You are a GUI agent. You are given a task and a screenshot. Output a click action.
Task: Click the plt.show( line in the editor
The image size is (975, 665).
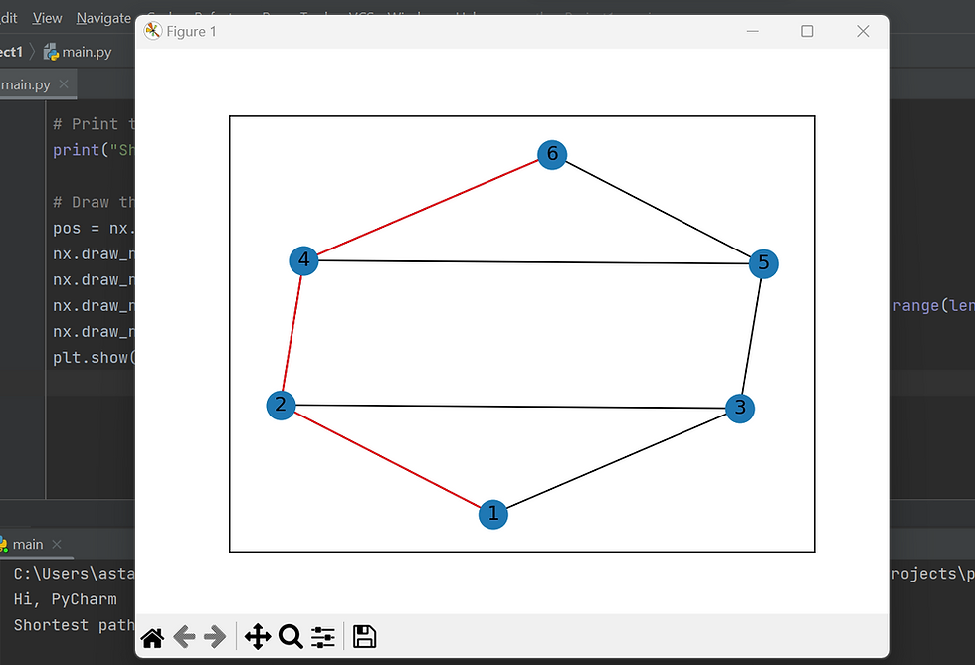coord(92,357)
